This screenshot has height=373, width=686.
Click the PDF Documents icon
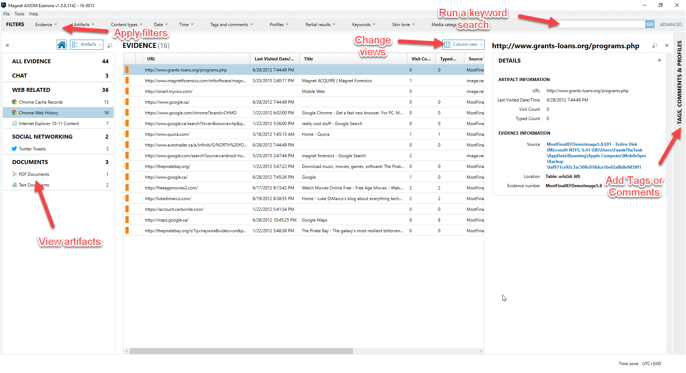14,174
